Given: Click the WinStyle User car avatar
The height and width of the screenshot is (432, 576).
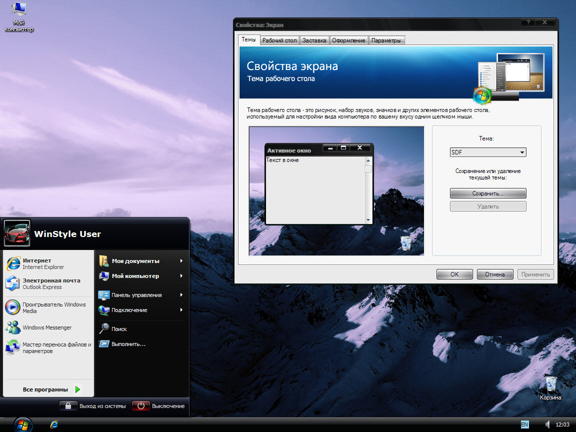Looking at the screenshot, I should pos(17,233).
